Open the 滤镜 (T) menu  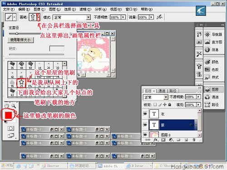(x=85, y=10)
